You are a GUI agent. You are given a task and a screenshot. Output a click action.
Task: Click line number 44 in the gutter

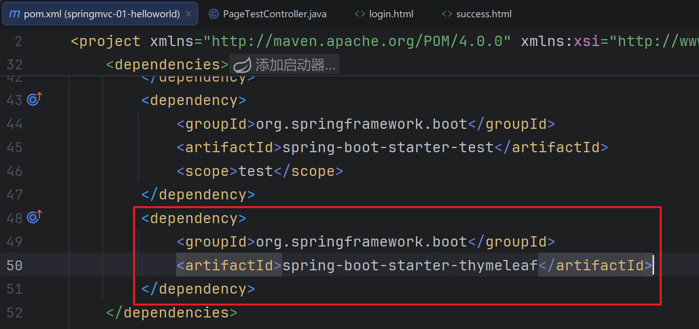(15, 124)
